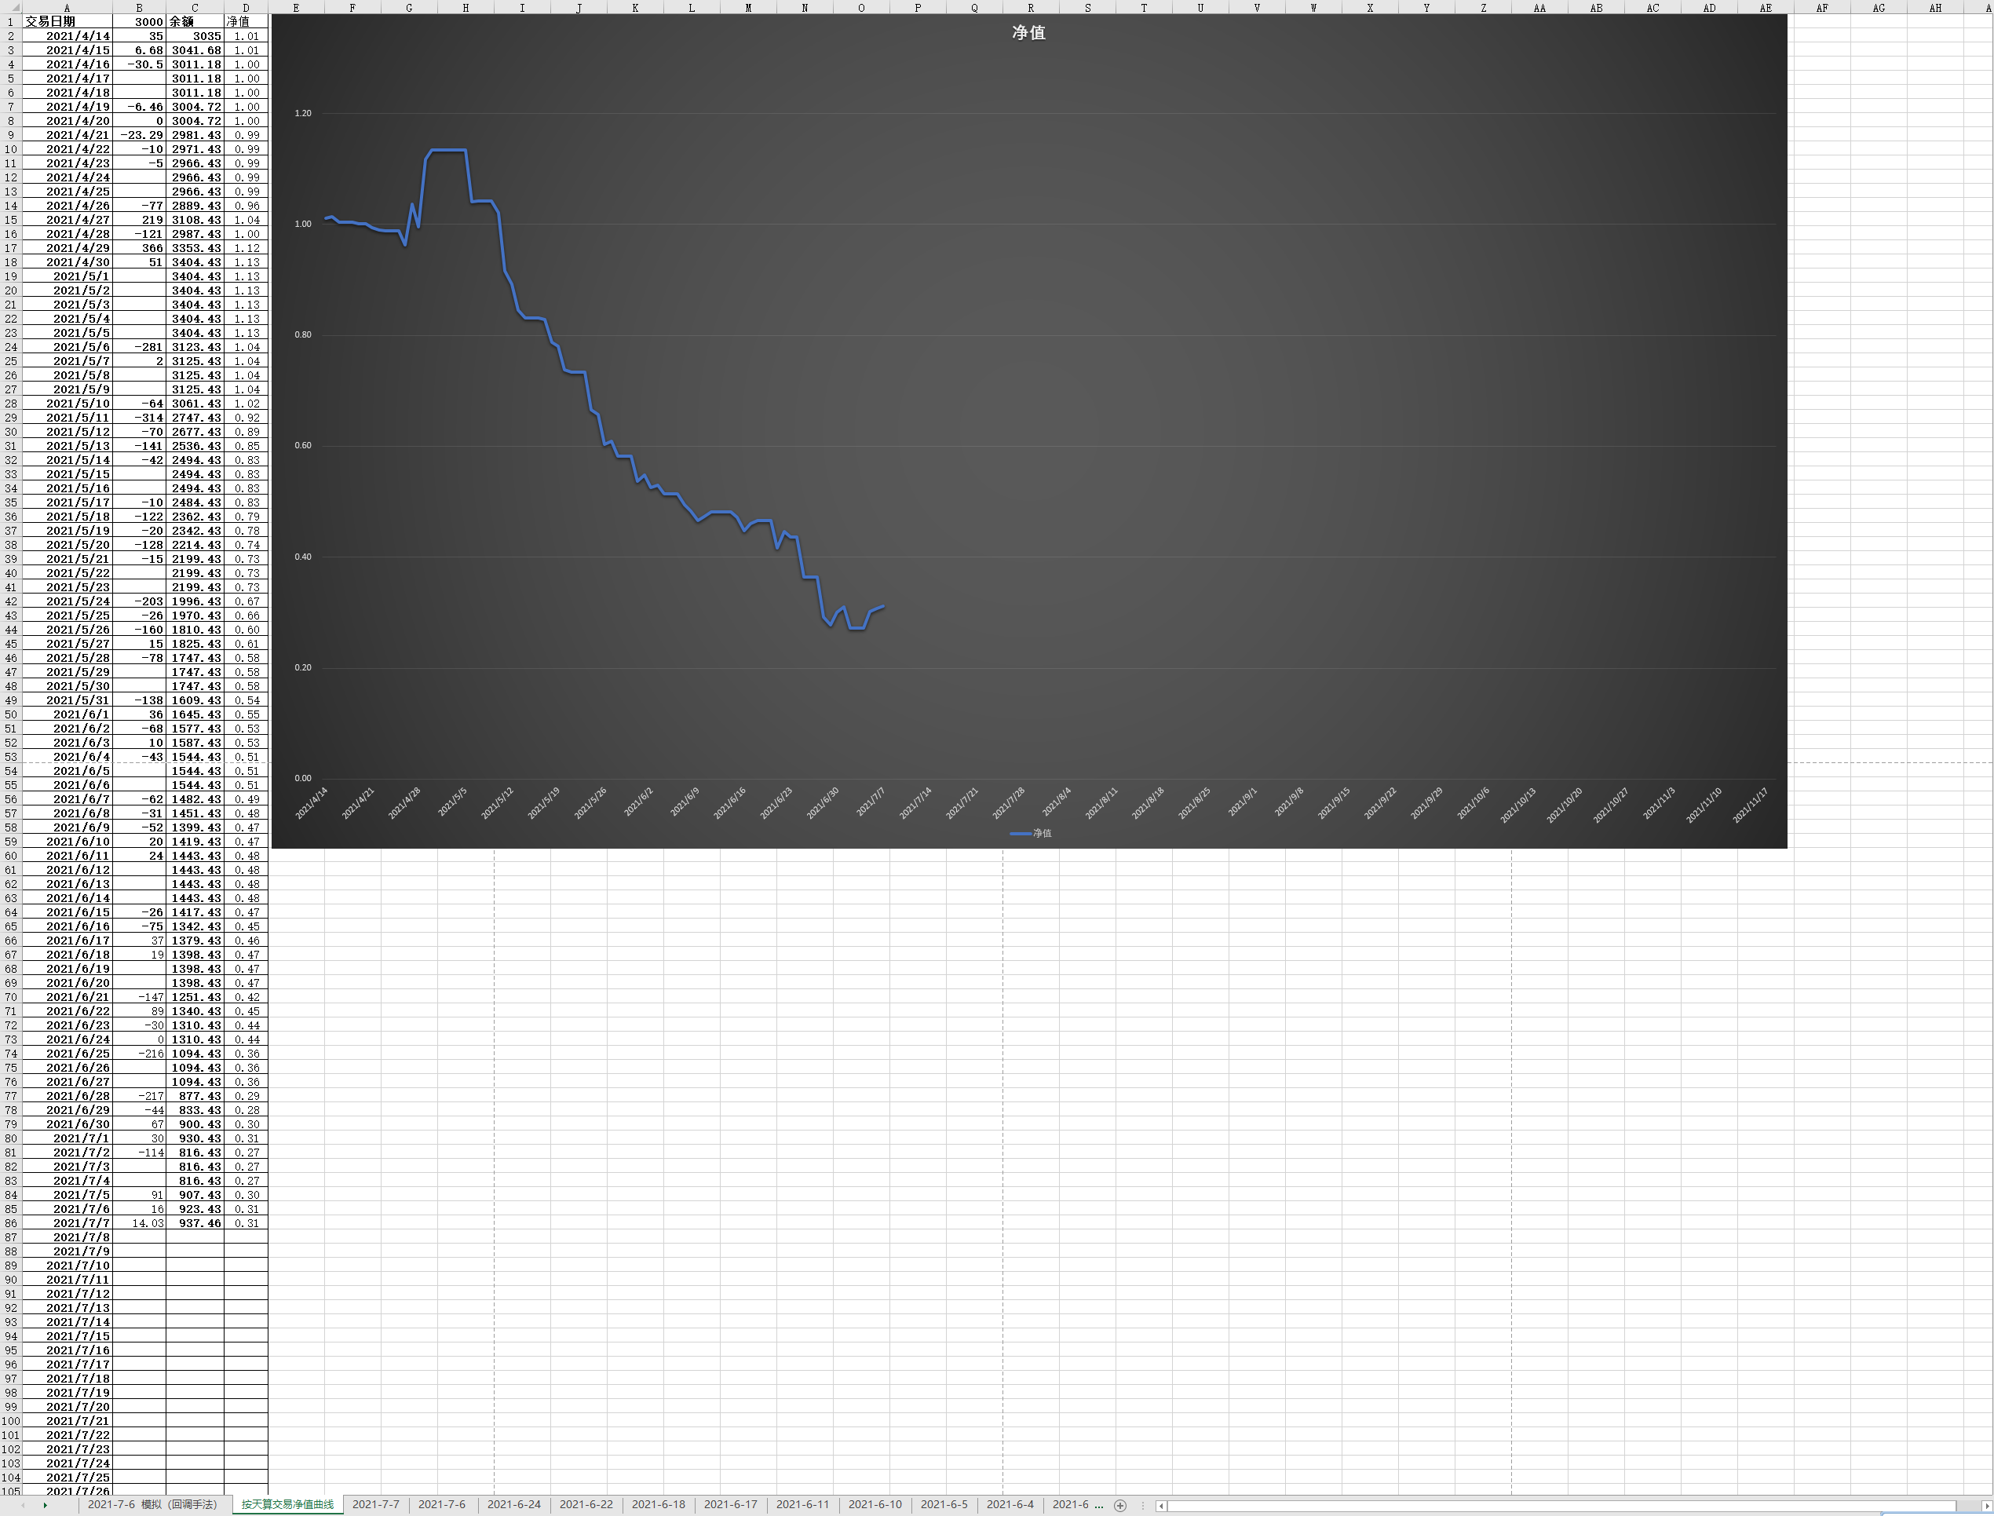The height and width of the screenshot is (1516, 1994).
Task: Select the 0.00 vertical axis label
Action: point(302,778)
